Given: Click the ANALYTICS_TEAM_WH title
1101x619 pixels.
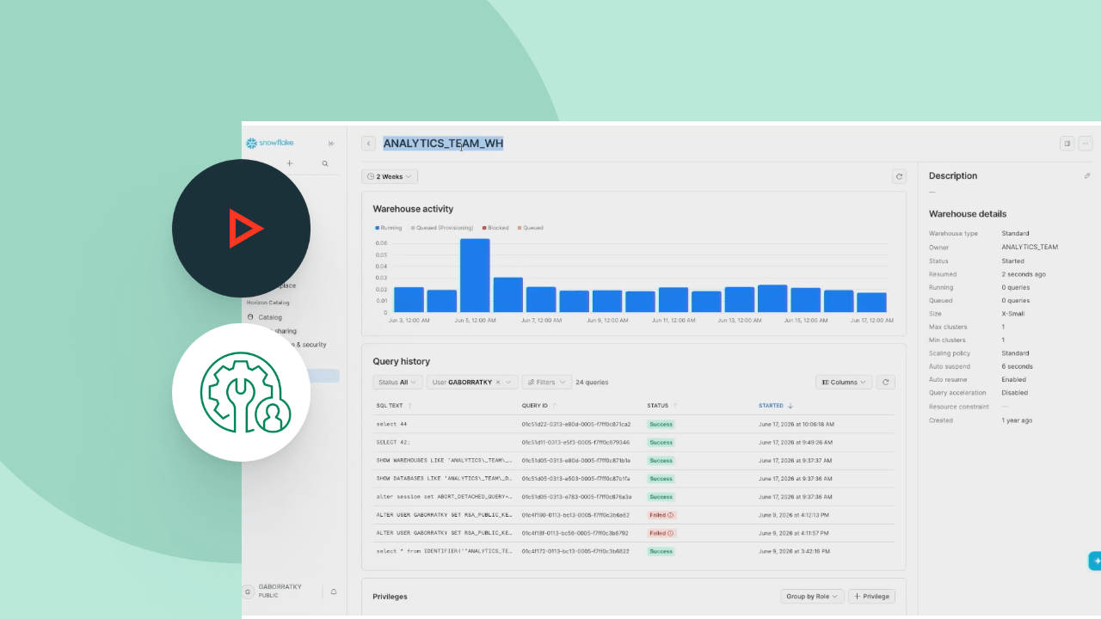Looking at the screenshot, I should [443, 144].
